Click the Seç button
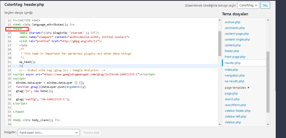 265,5
